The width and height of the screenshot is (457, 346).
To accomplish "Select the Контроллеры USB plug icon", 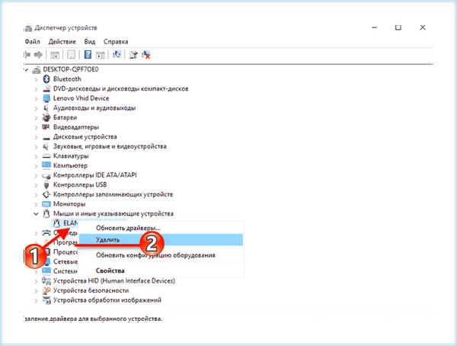I will coord(46,184).
